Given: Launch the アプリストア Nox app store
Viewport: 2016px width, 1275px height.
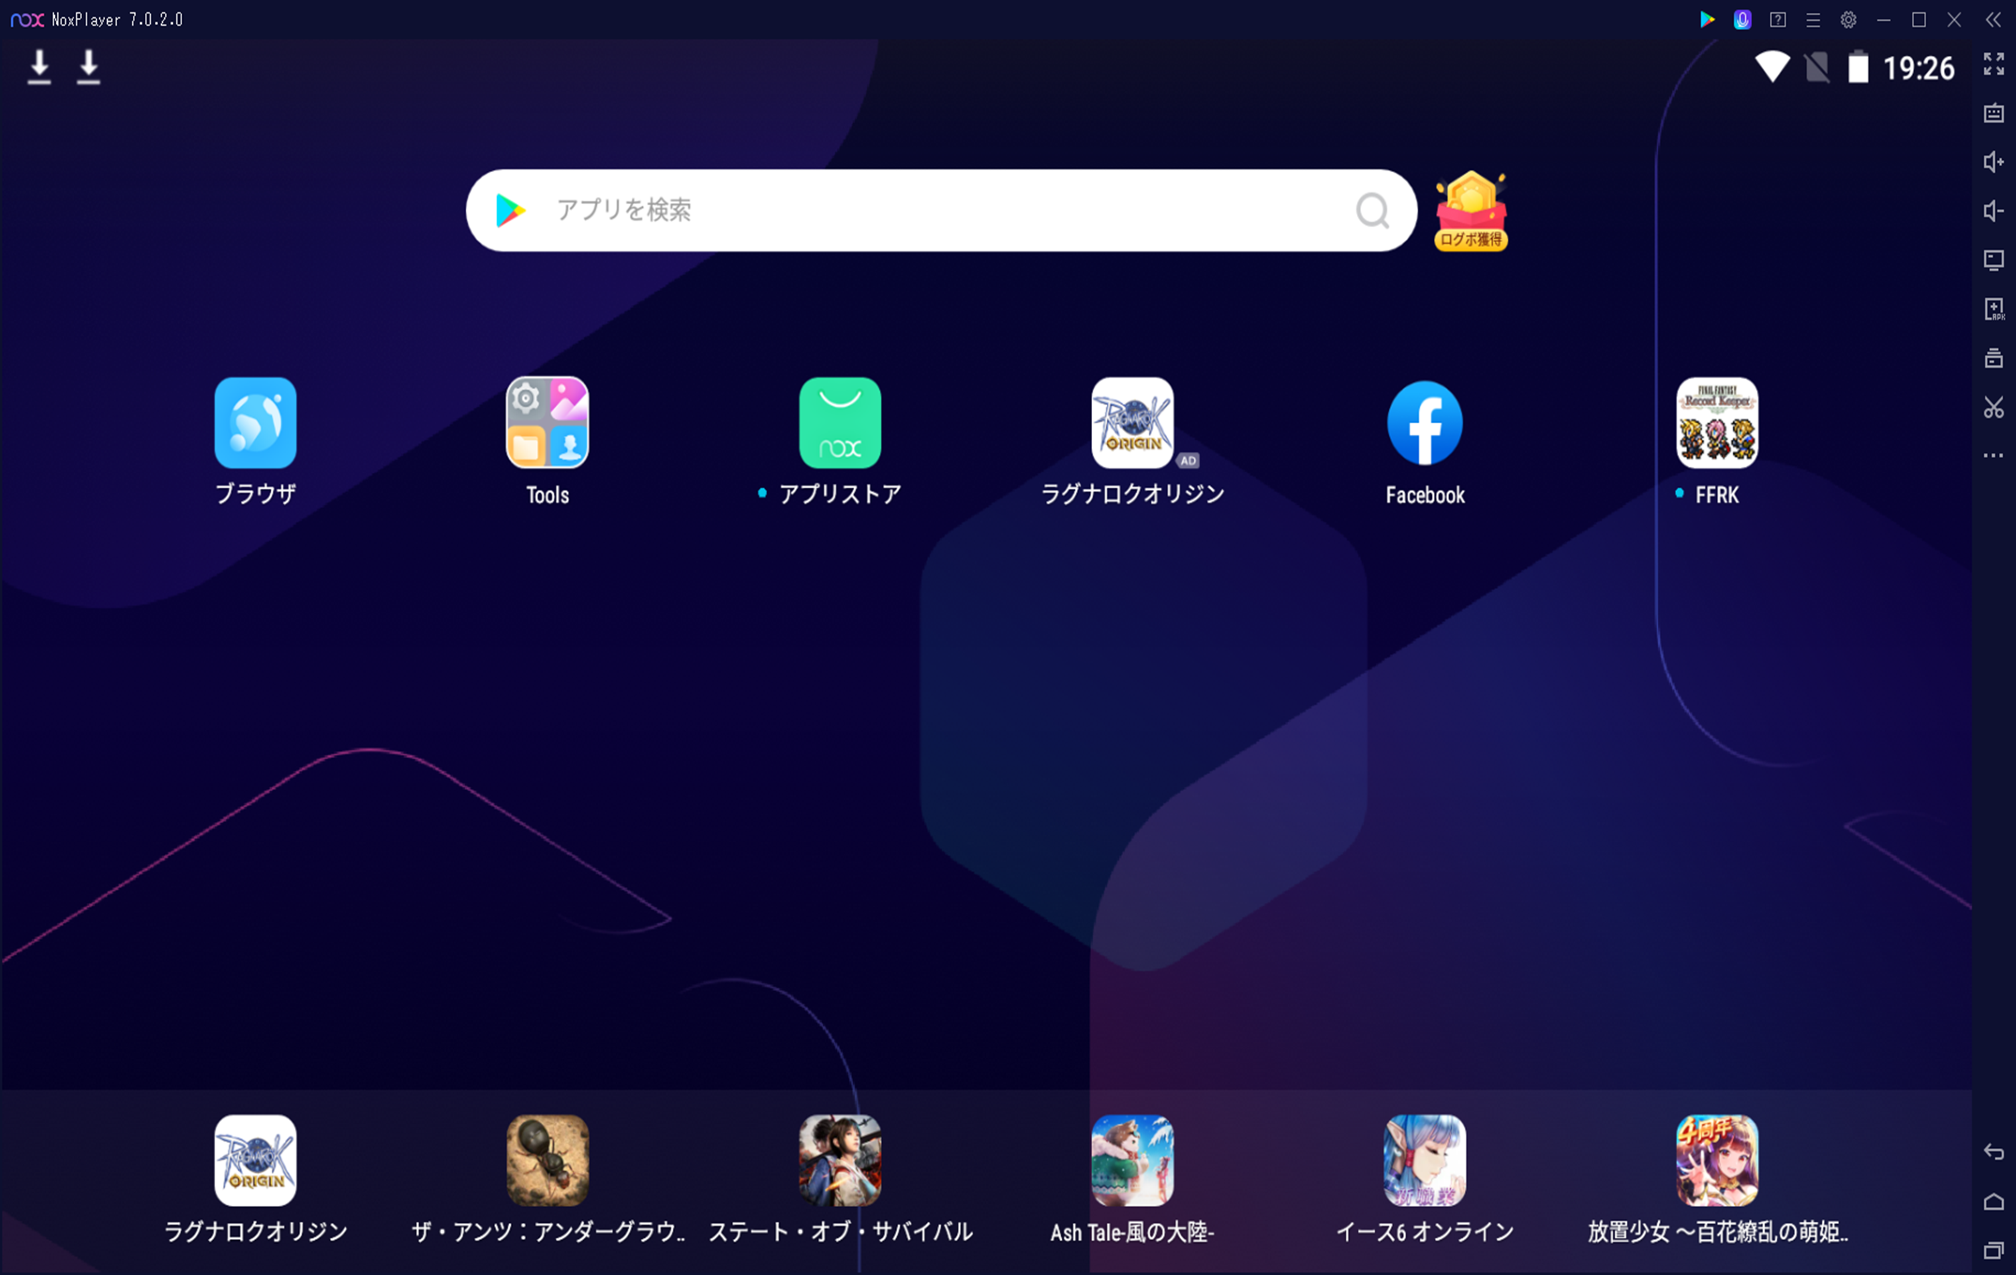Looking at the screenshot, I should point(840,423).
